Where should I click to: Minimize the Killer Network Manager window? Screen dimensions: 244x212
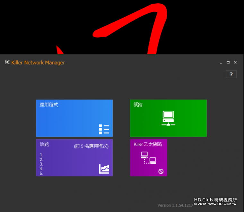221,63
